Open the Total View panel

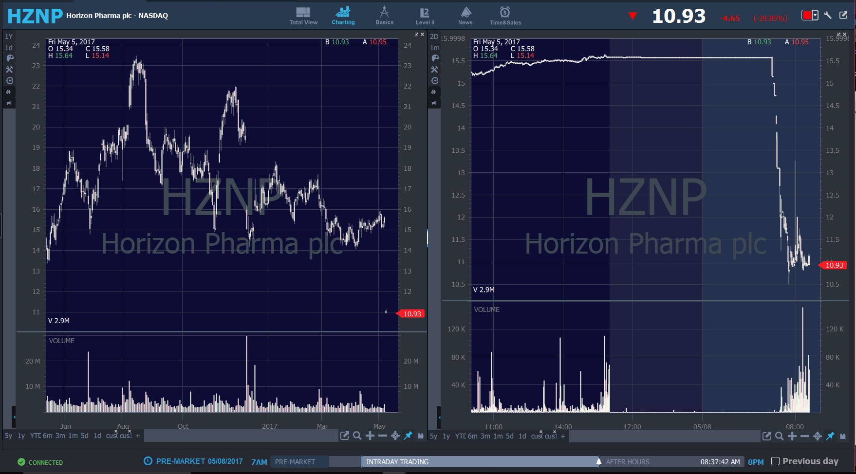pos(303,16)
